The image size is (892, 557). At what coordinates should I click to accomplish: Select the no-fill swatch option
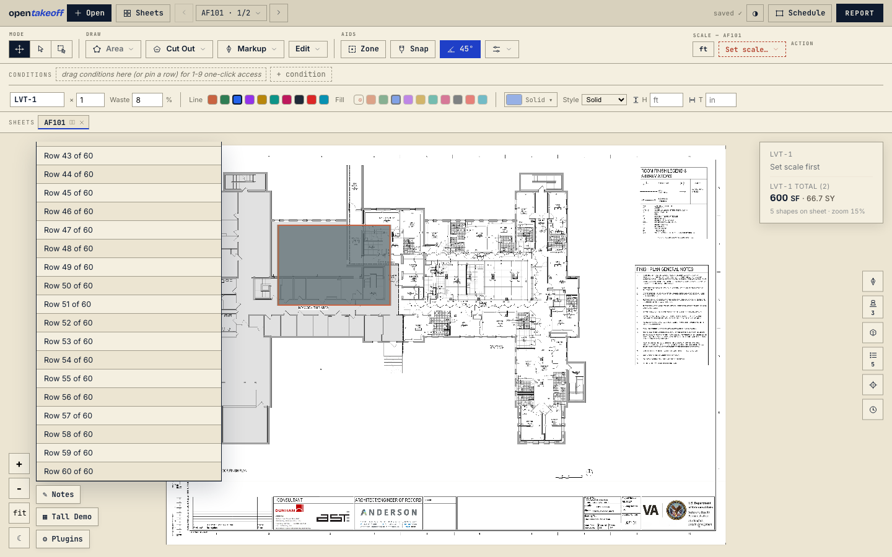pos(359,100)
